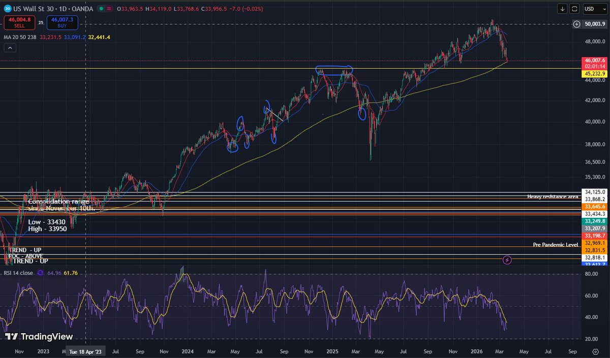Select the spread value 25 between Sell and Buy
The image size is (610, 358).
point(41,23)
